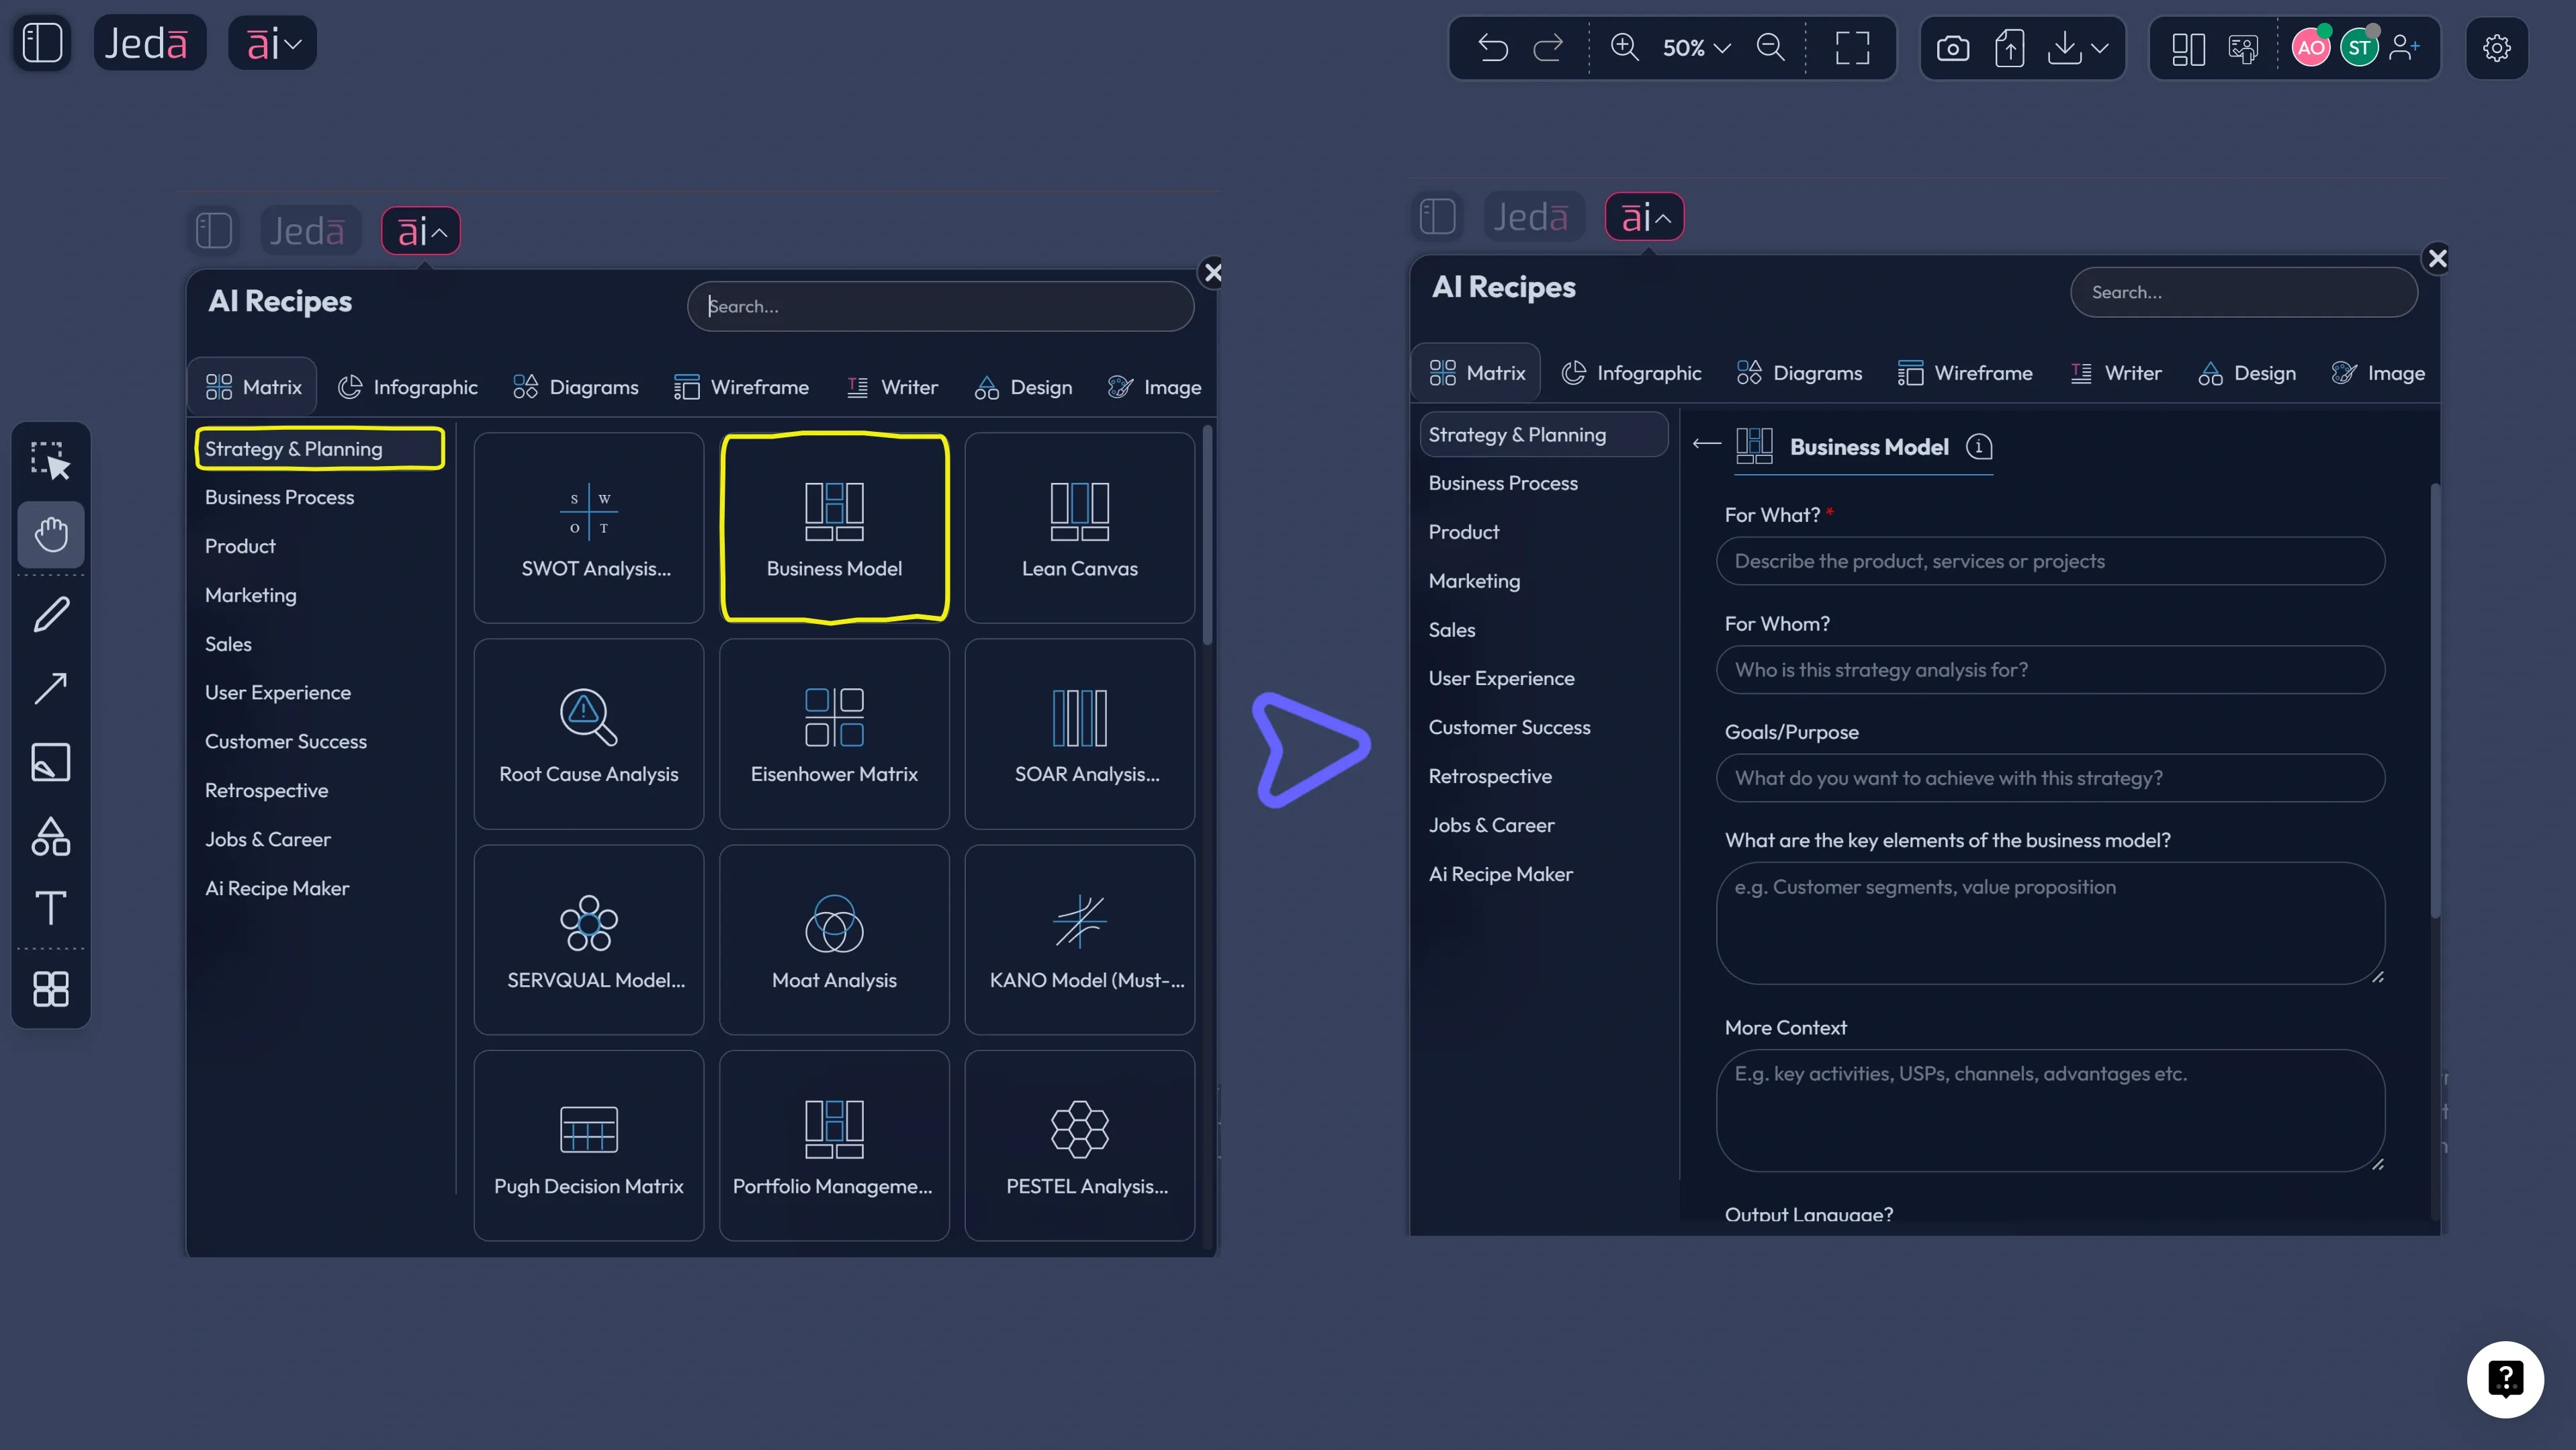Click the invite user button
The width and height of the screenshot is (2576, 1450).
pos(2404,47)
